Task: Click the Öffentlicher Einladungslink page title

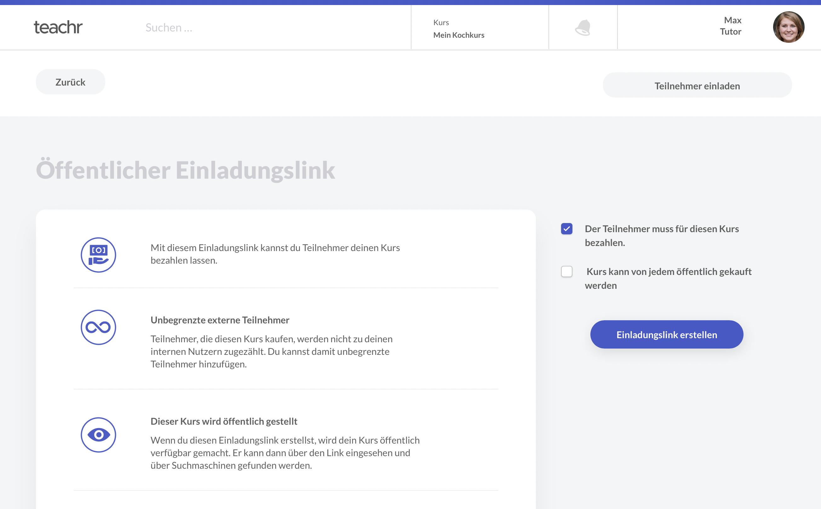Action: pos(185,170)
